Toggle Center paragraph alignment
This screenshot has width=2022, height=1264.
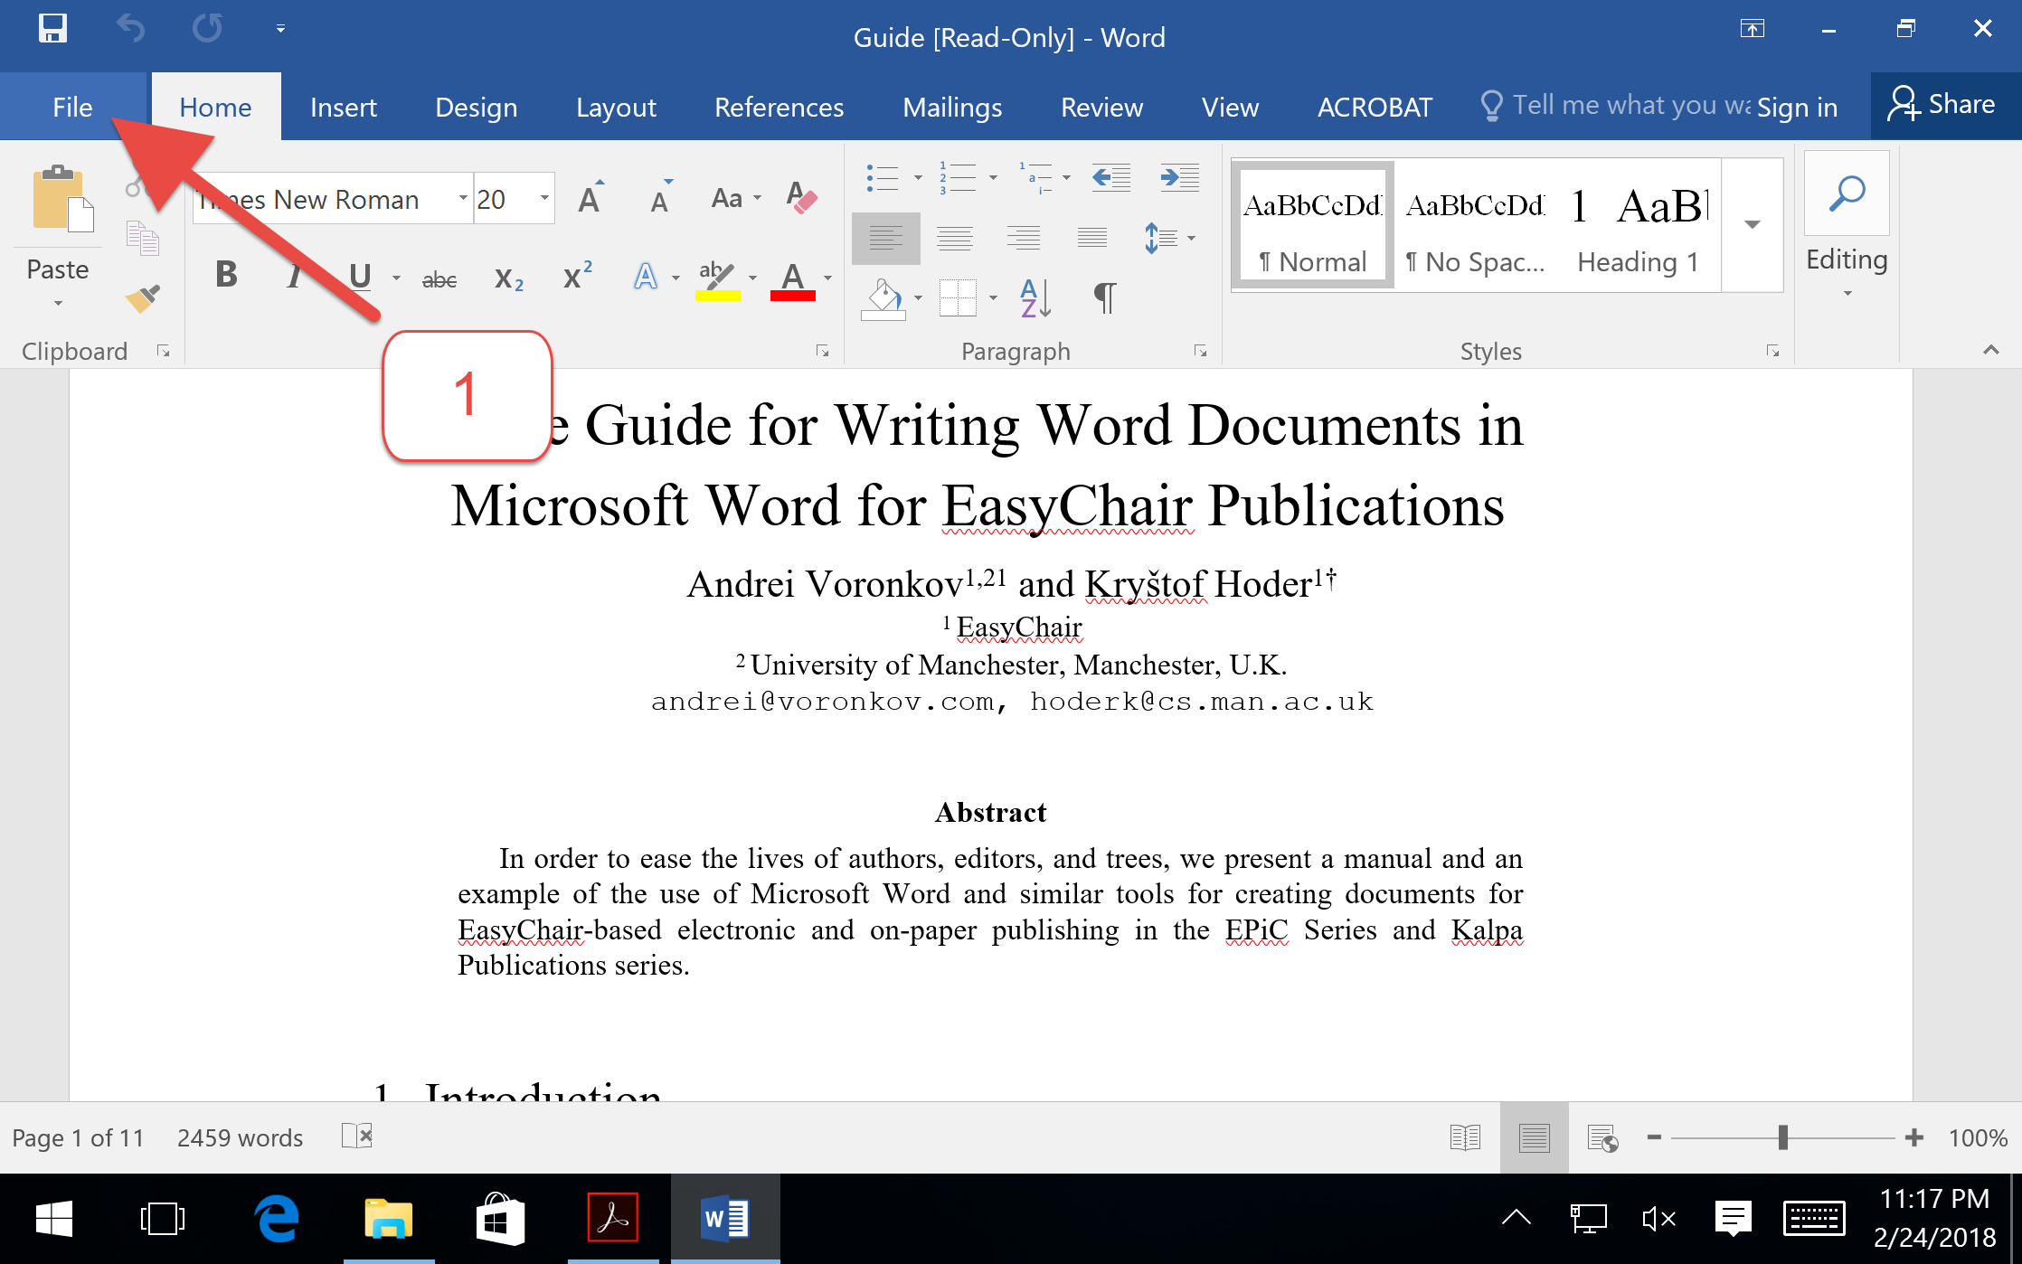coord(955,238)
